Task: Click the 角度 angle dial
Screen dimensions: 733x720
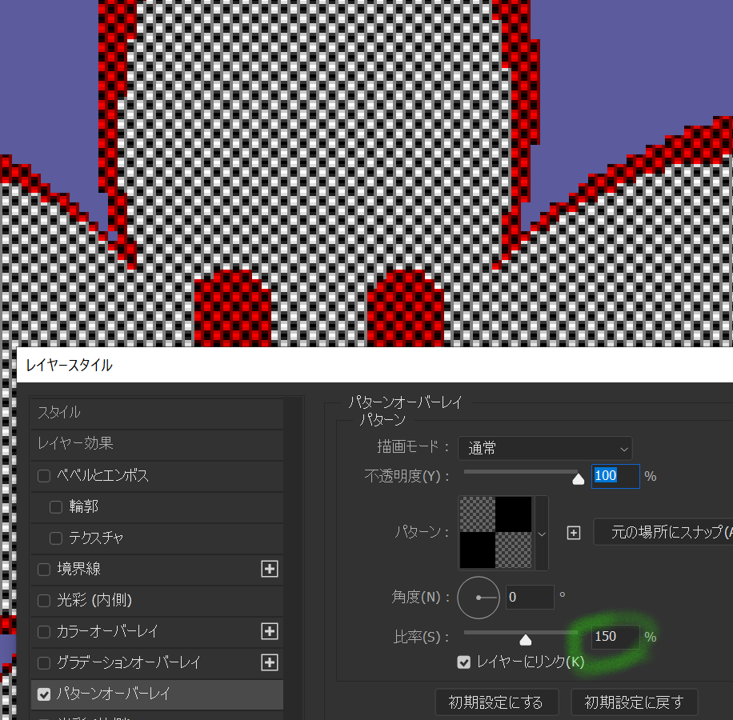Action: (478, 597)
